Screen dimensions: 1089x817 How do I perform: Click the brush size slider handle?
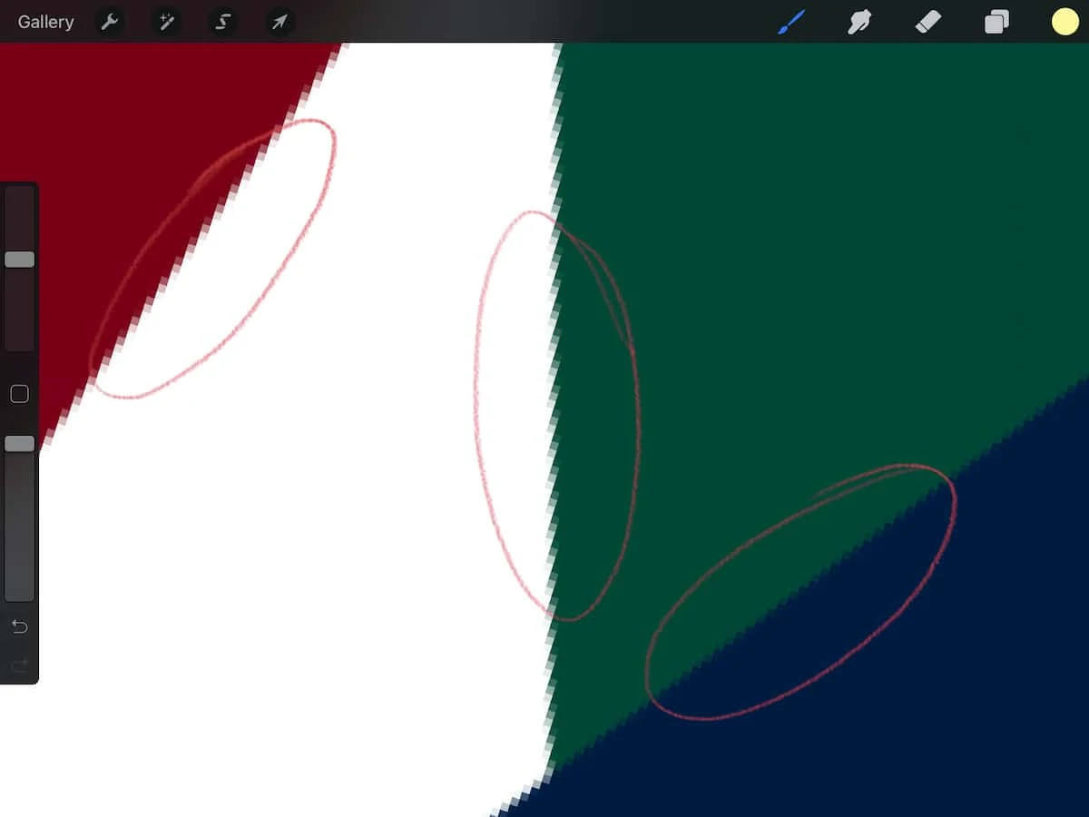[x=19, y=260]
